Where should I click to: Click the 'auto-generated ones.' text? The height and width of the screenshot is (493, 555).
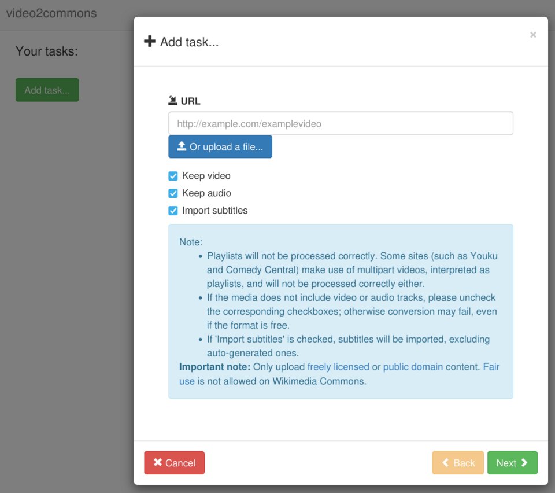pos(253,353)
